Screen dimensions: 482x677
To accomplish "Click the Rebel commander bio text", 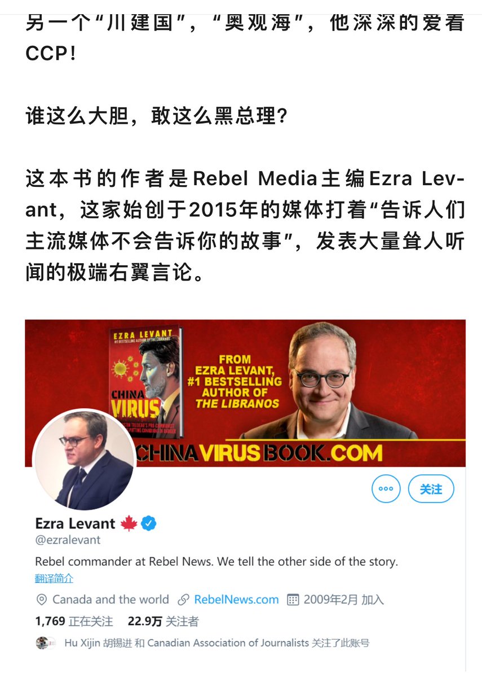I will [x=216, y=561].
